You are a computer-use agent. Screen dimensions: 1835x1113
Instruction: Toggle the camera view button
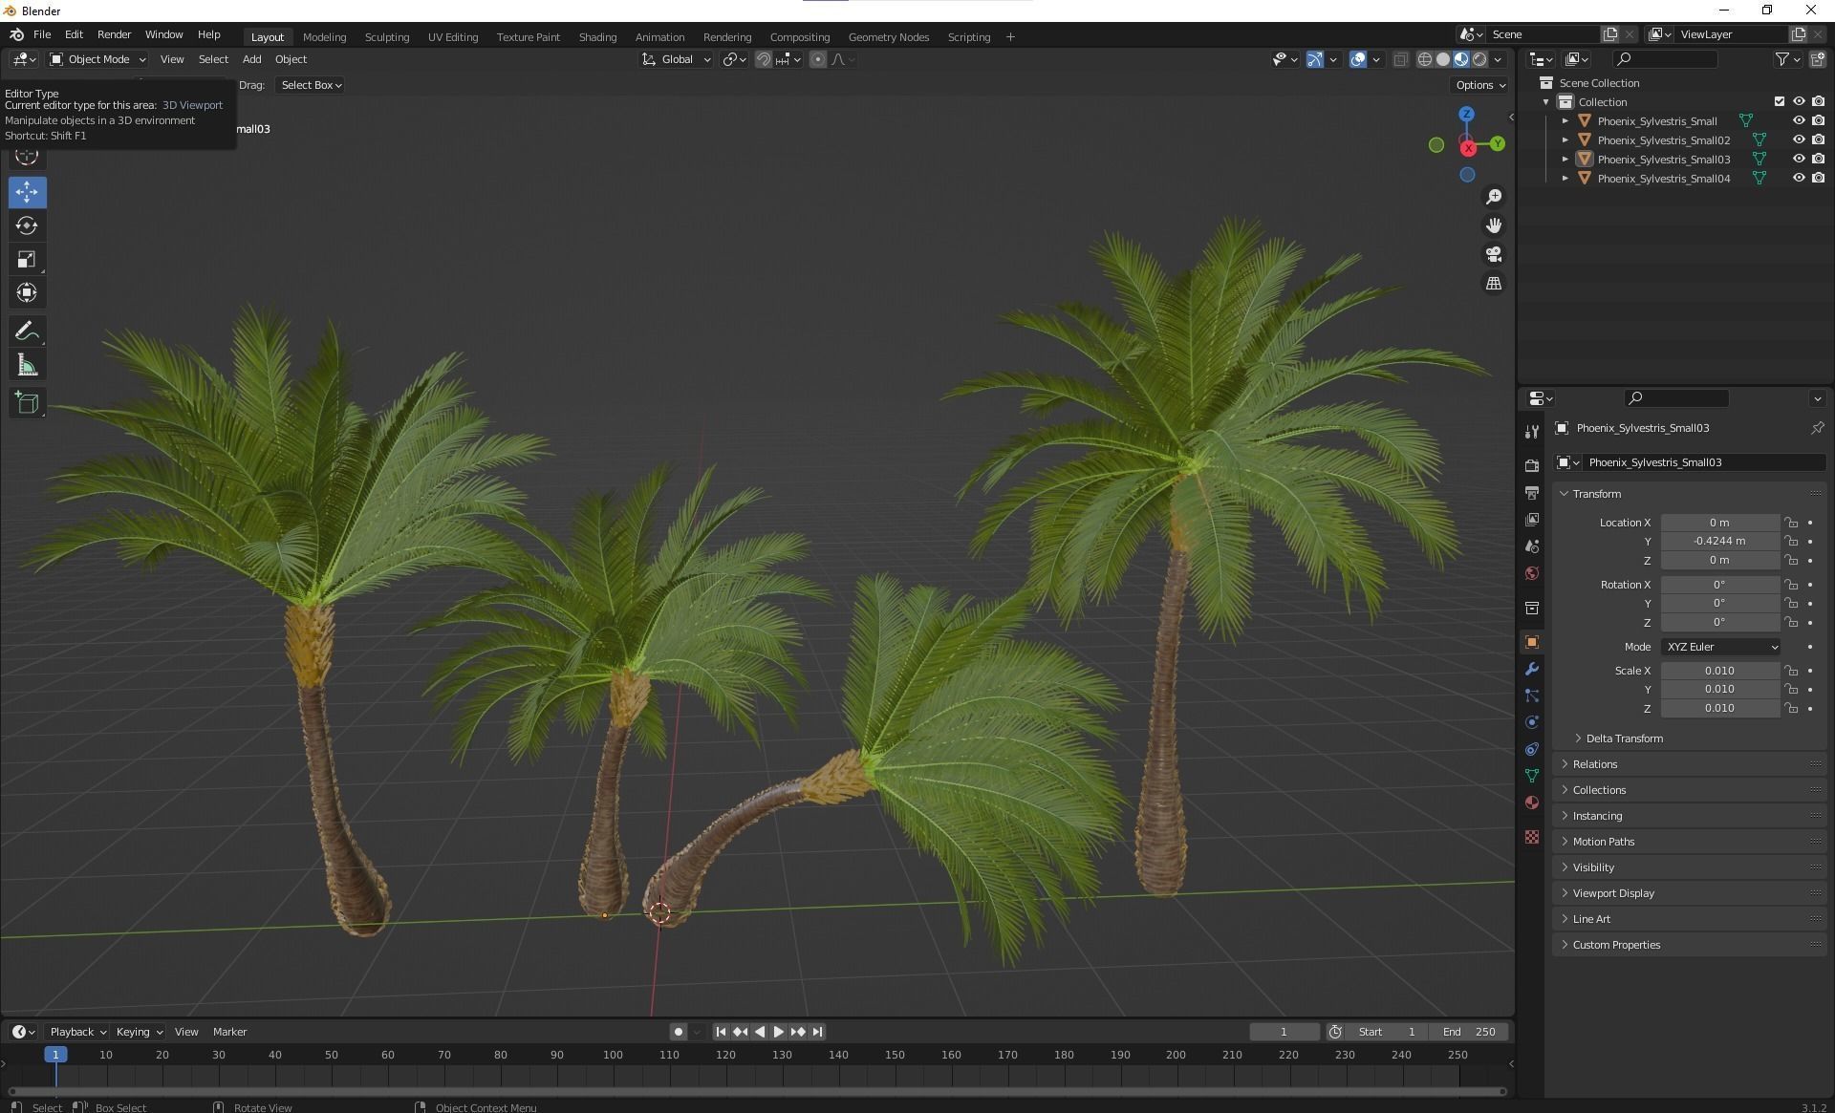(x=1493, y=255)
